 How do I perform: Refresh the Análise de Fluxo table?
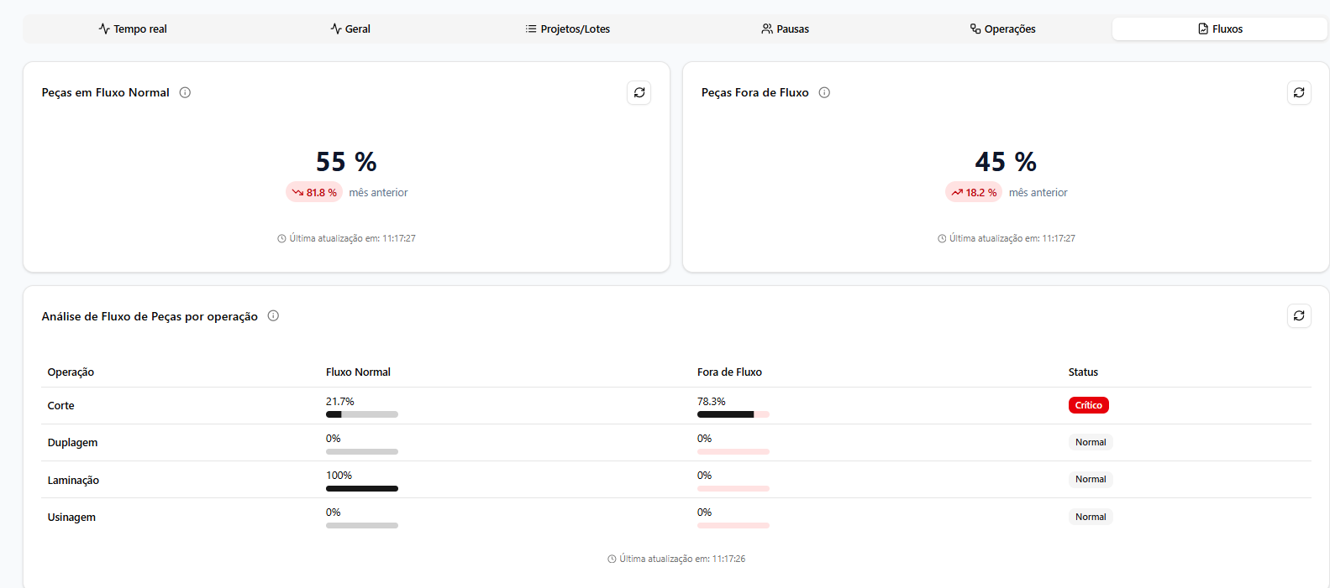(x=1298, y=315)
